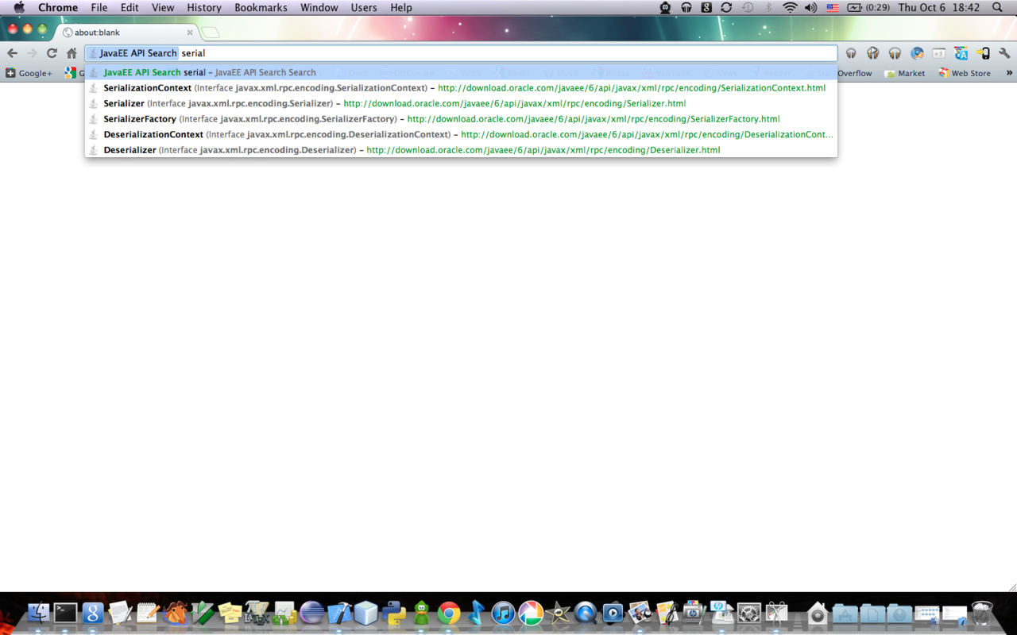Open the Google+ bookmark

click(29, 73)
